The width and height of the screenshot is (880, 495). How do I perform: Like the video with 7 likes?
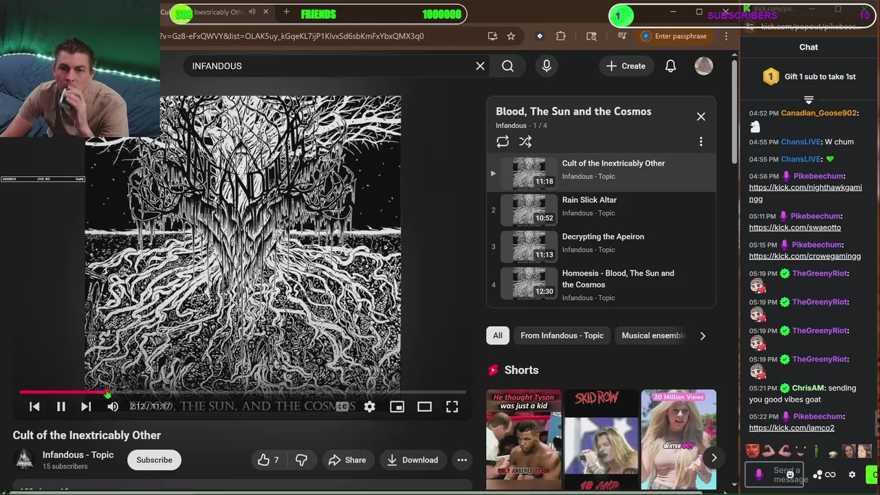268,460
